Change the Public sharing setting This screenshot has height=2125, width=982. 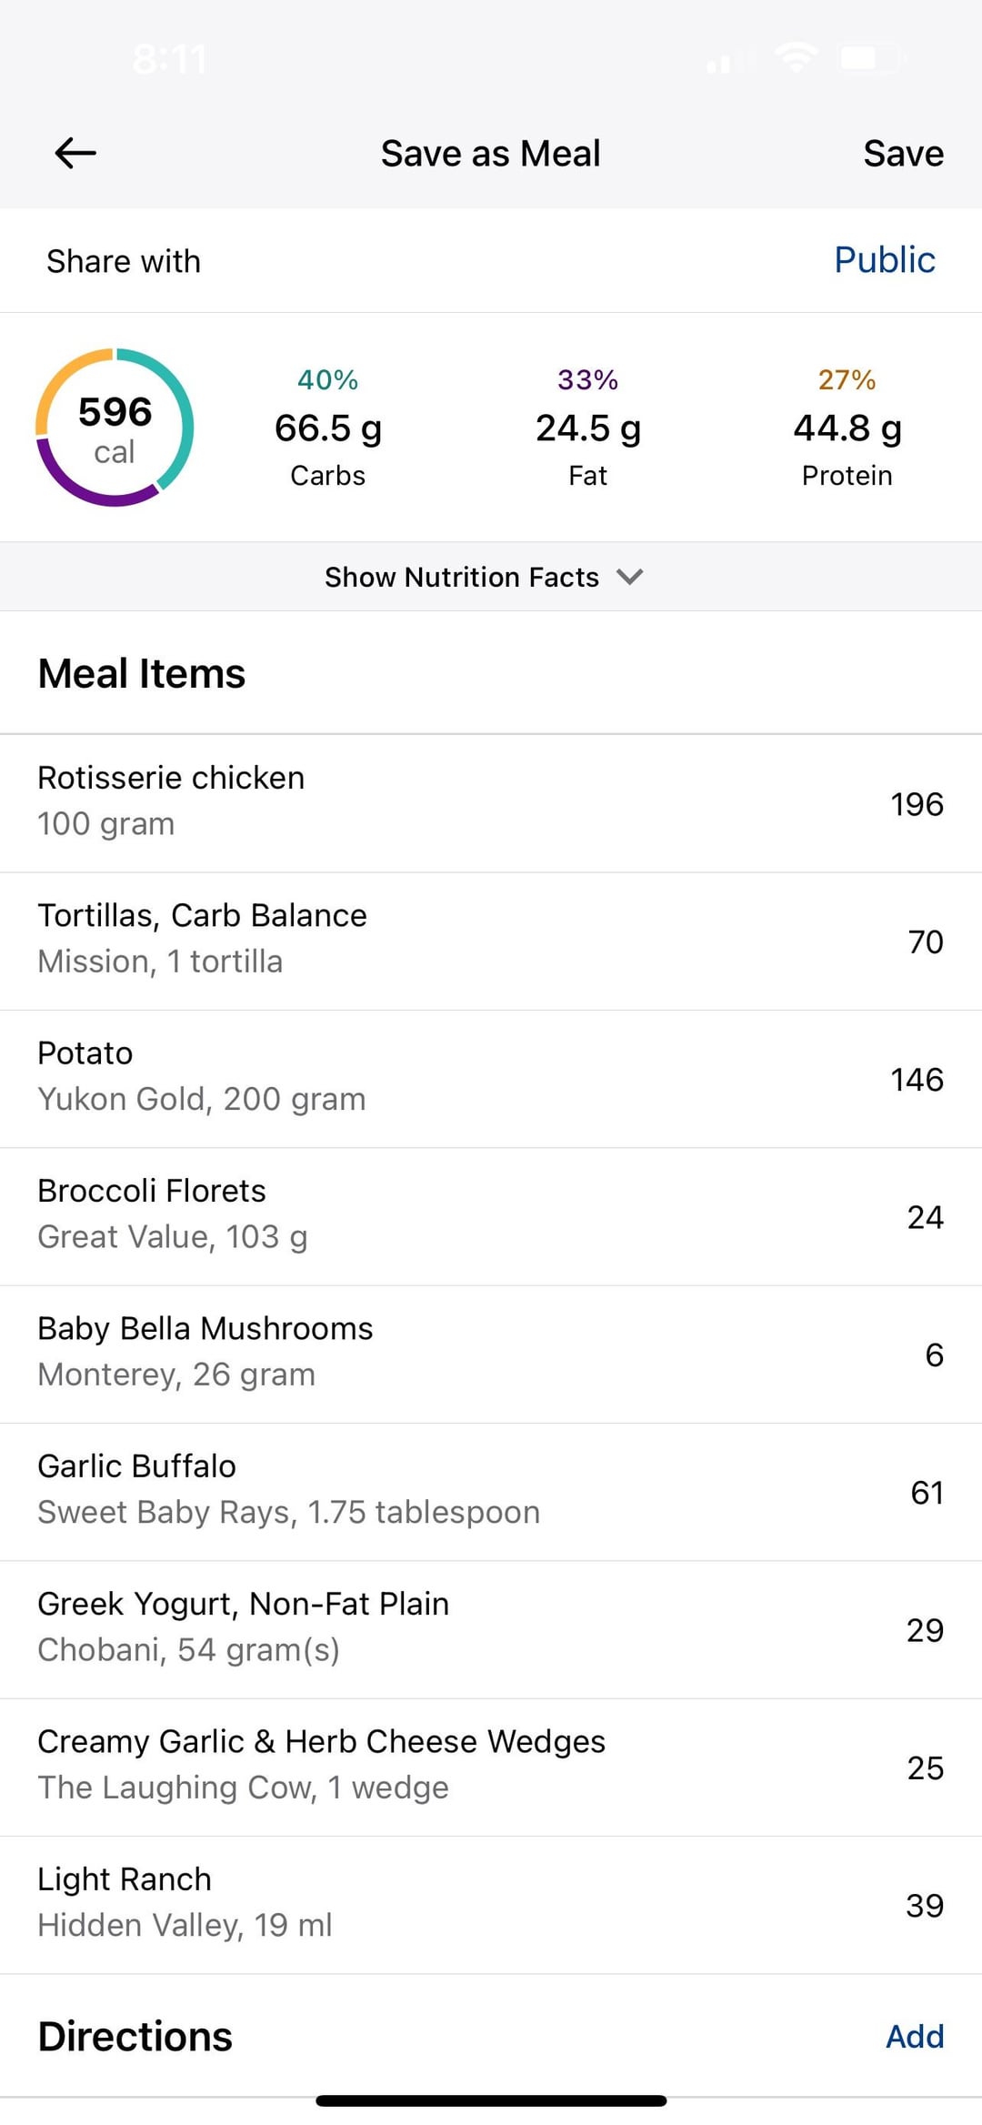click(x=884, y=260)
